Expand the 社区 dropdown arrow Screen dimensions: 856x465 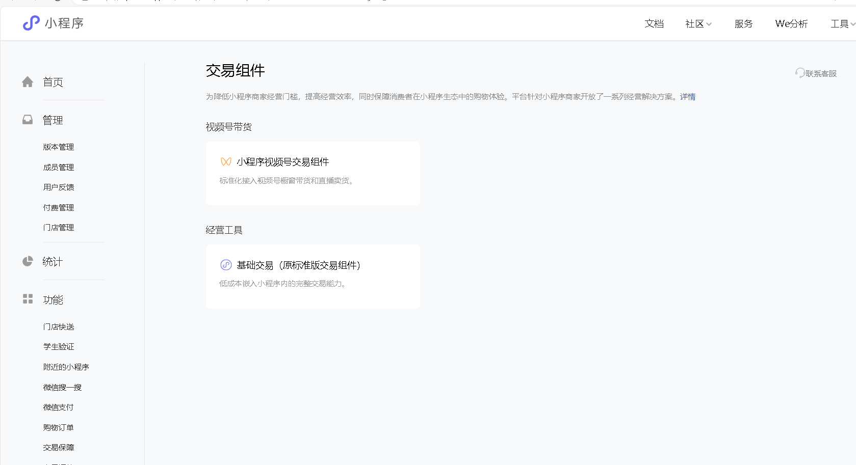[x=709, y=24]
